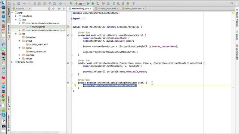Expand the values folder
Image resolution: width=239 pixels, height=134 pixels.
pos(19,58)
